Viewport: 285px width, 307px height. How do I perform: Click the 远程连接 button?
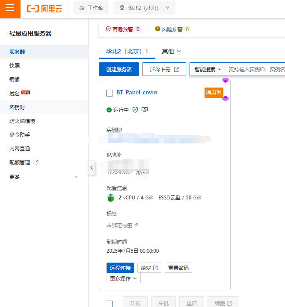click(120, 268)
